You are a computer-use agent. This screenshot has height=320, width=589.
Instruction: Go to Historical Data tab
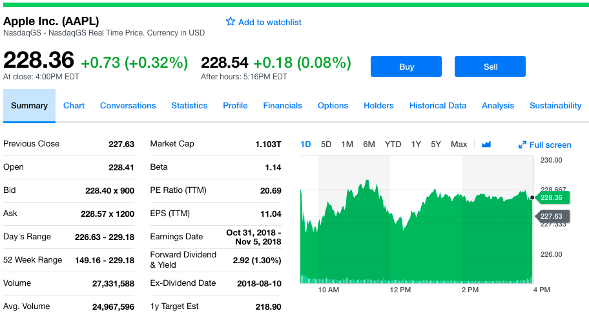coord(438,106)
